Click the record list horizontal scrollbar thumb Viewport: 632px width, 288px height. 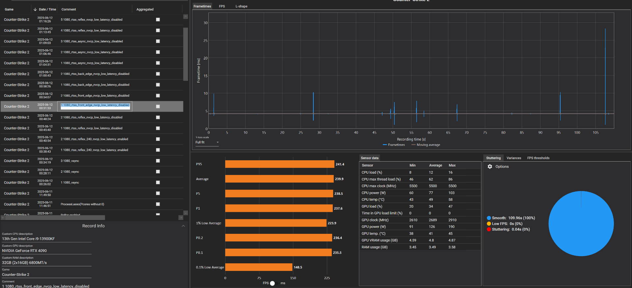point(55,217)
